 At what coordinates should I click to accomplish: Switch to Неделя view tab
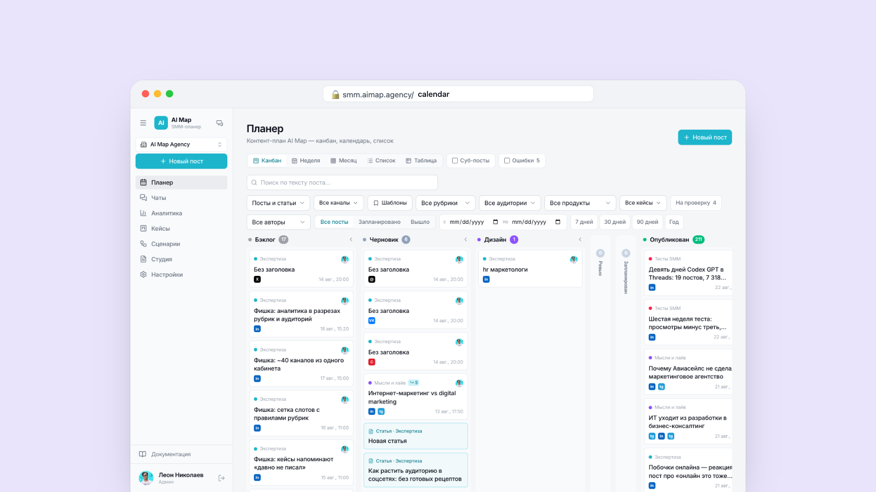[x=306, y=160]
